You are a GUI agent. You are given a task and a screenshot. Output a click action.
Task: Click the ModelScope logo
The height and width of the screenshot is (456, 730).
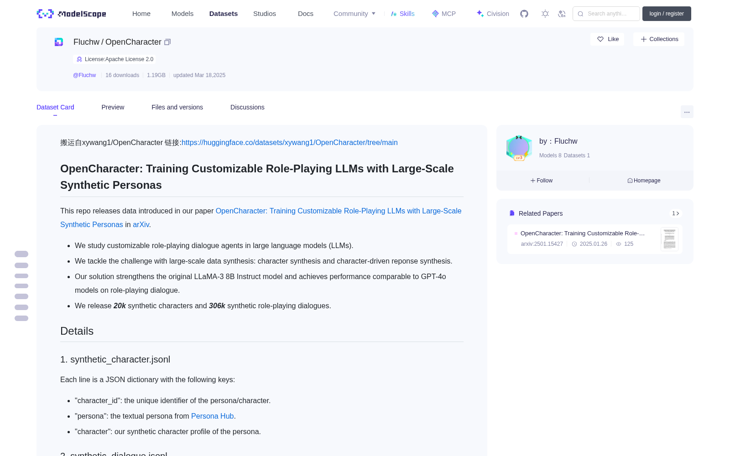[72, 14]
